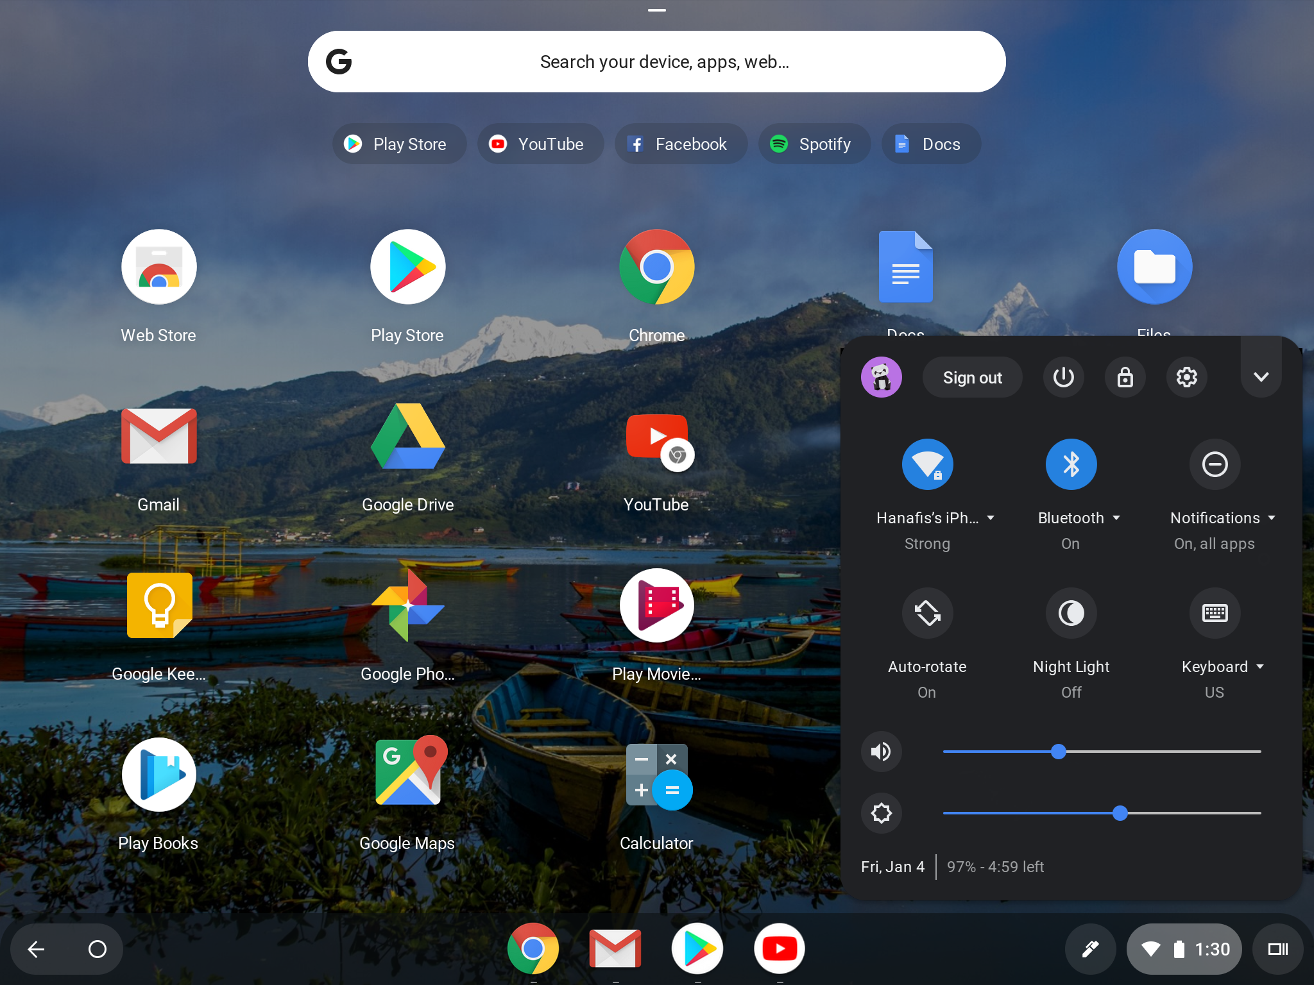Click the search your device field

(657, 62)
